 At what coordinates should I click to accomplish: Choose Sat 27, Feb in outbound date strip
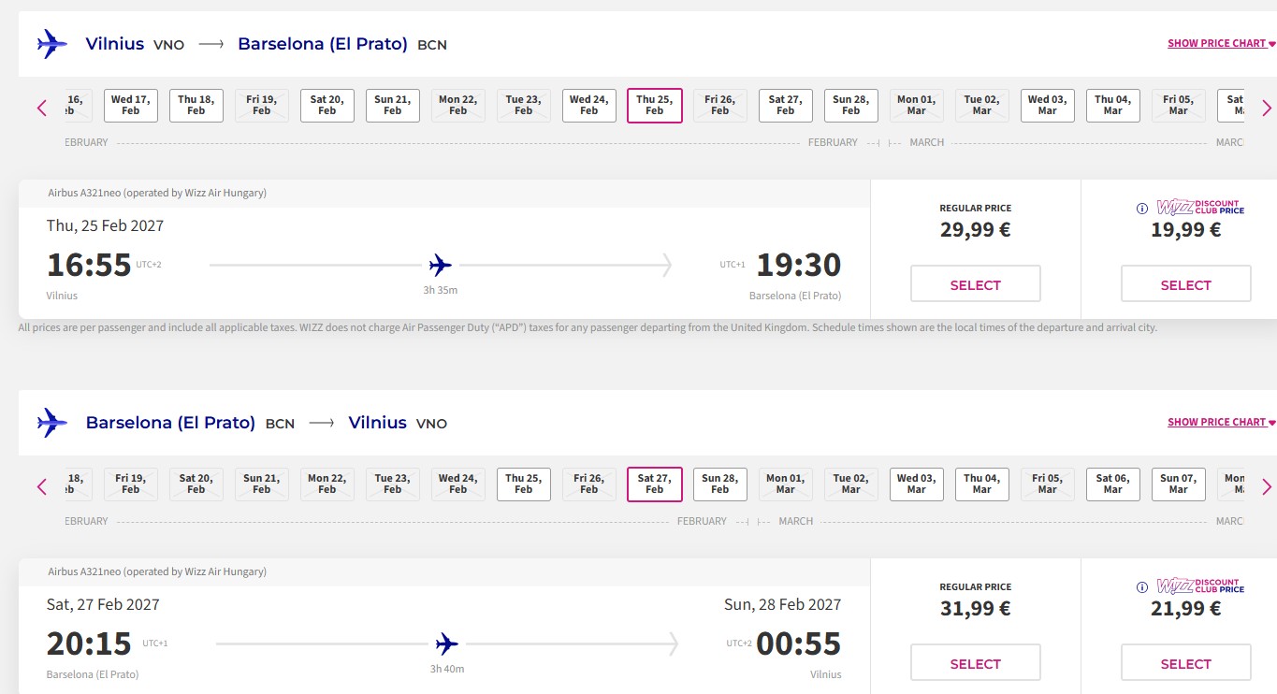point(786,106)
